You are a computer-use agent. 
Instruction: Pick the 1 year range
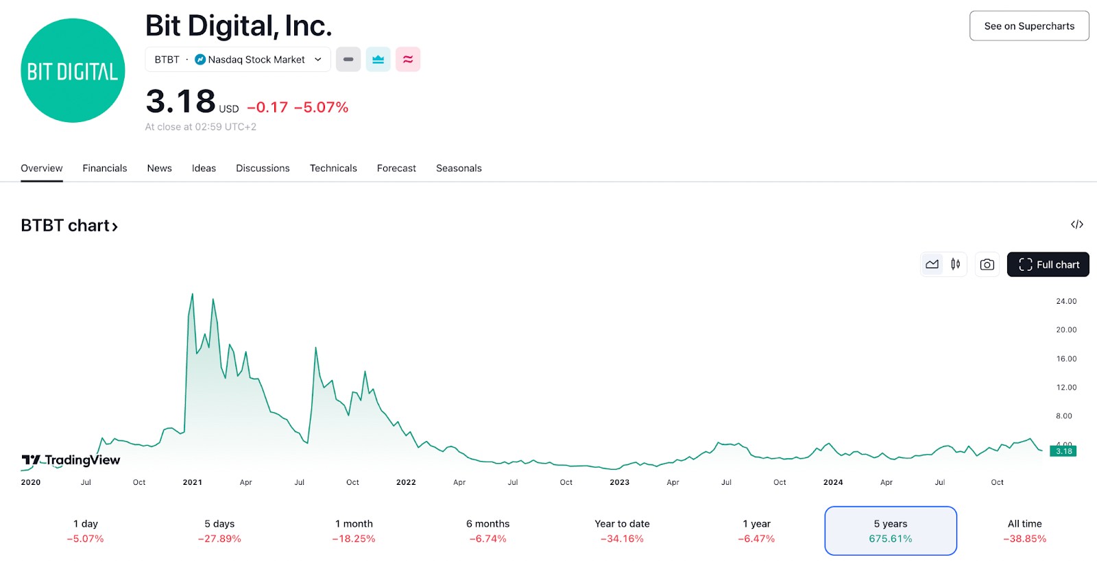click(756, 531)
